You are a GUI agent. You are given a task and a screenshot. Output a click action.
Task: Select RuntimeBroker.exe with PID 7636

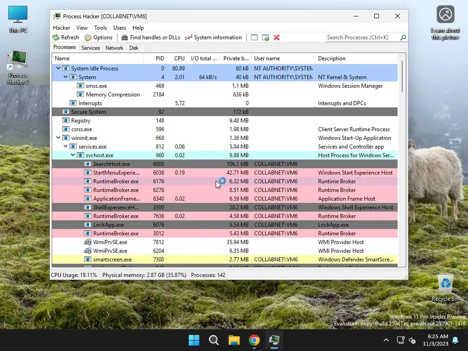click(225, 216)
